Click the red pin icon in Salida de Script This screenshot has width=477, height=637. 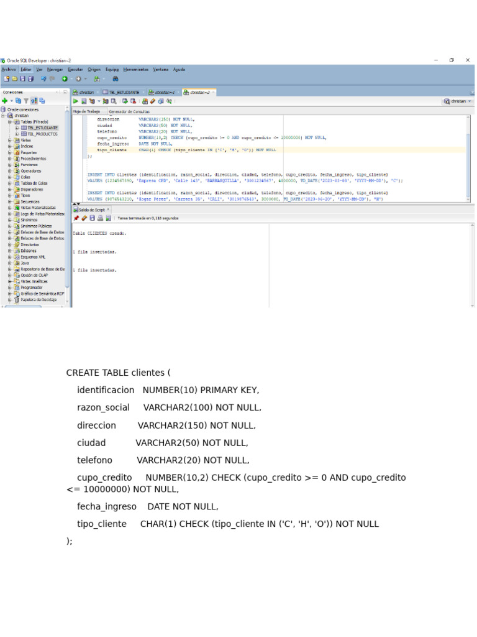click(76, 218)
